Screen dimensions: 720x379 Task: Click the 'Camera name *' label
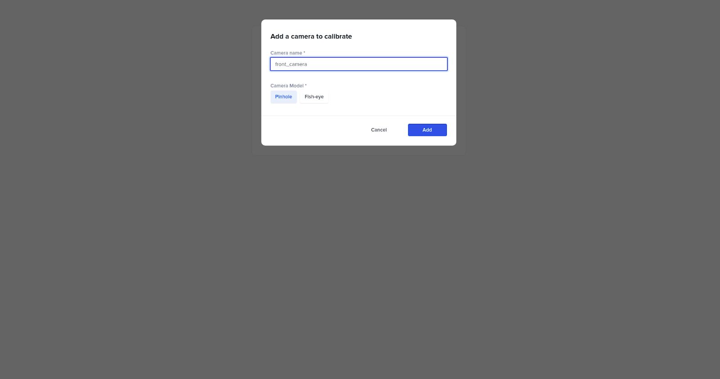point(288,53)
